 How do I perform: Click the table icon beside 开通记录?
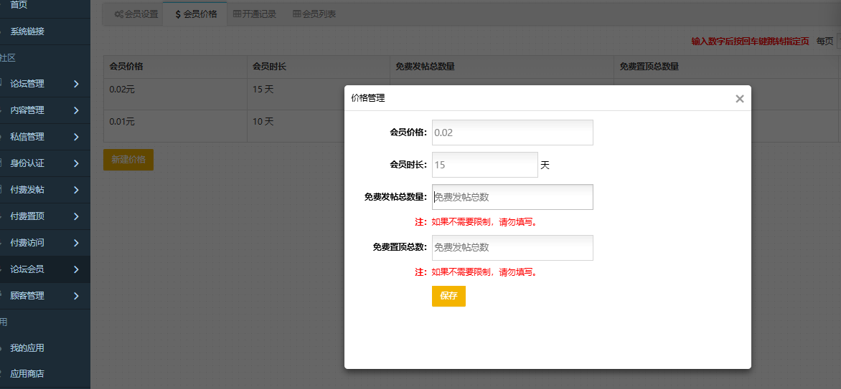[237, 14]
